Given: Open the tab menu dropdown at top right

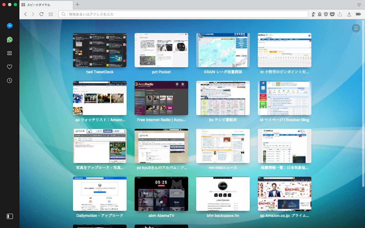Looking at the screenshot, I should tap(359, 5).
